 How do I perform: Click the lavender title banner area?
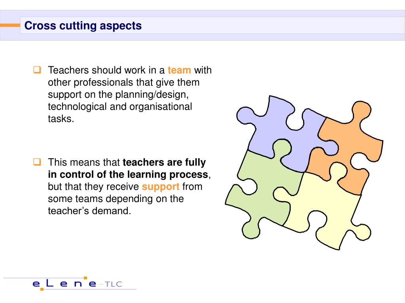[x=202, y=25]
